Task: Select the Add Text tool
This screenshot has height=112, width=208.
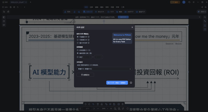Action: point(100,12)
